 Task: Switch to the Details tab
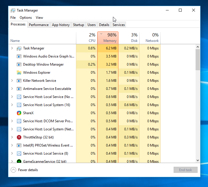coord(104,25)
